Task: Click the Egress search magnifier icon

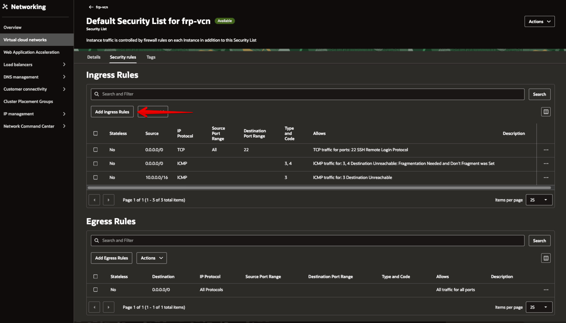Action: pyautogui.click(x=96, y=241)
